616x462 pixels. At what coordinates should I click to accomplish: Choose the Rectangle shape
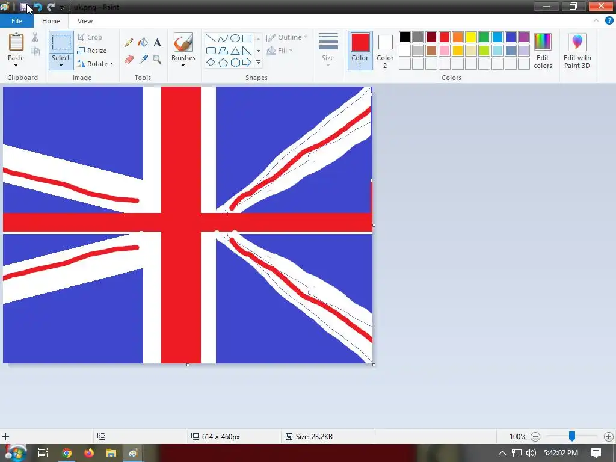(x=247, y=38)
